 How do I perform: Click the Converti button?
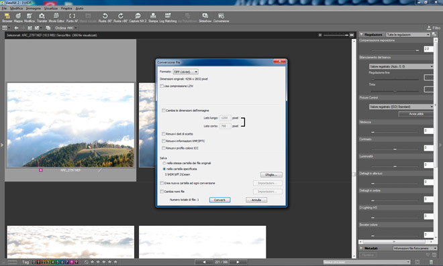coord(219,200)
